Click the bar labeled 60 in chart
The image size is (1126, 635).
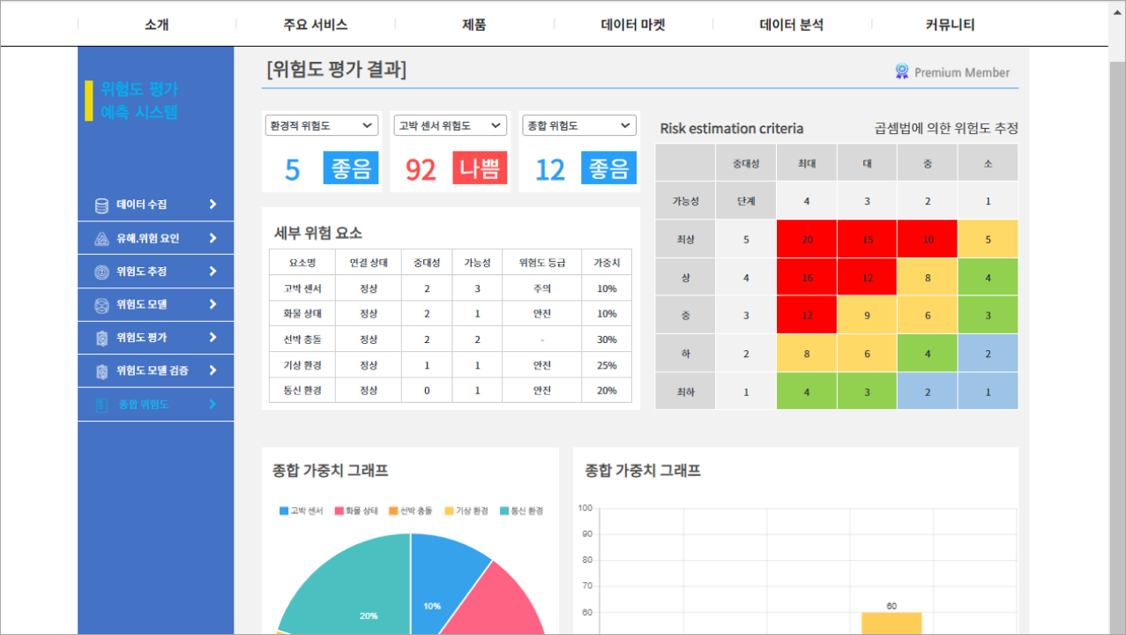click(891, 623)
